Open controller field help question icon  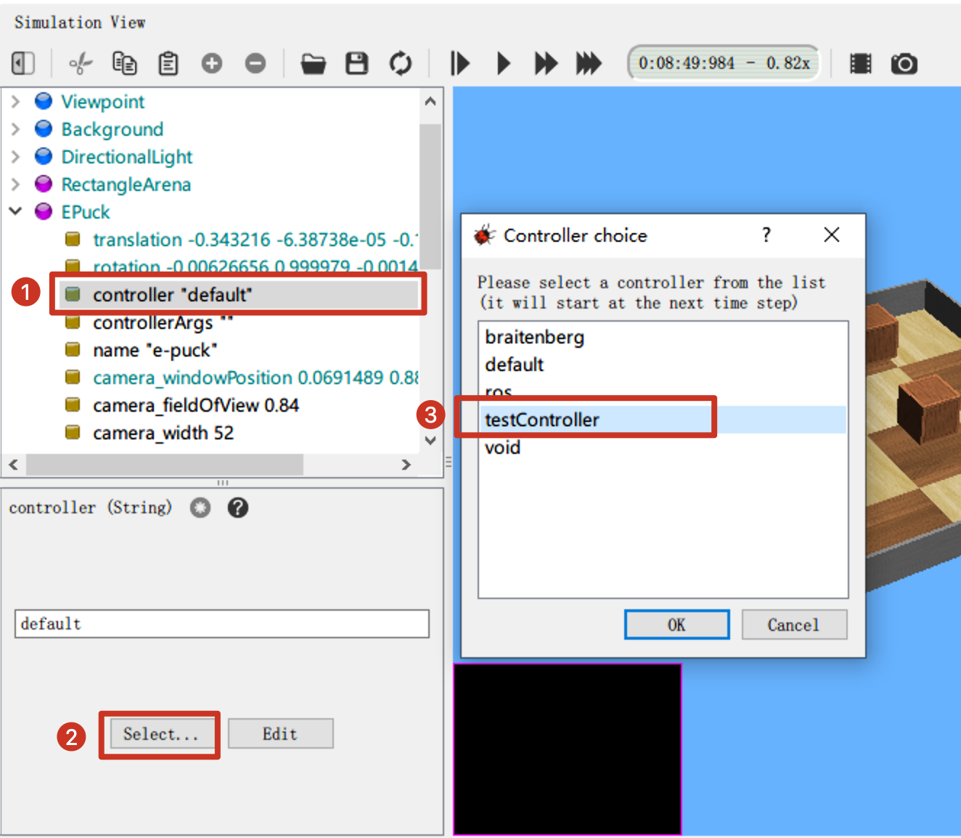238,508
